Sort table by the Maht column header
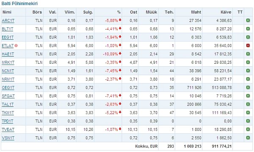Screen dimensions: 254x152 (x=196, y=12)
